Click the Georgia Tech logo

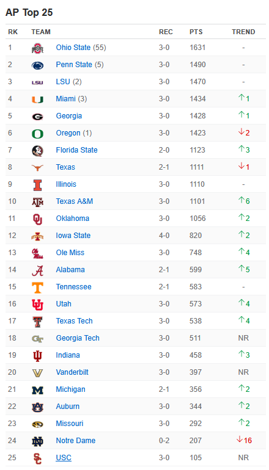point(37,338)
